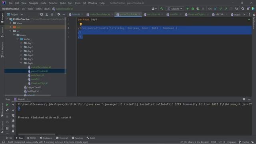
Task: Click the Rollback undo arrow icon
Action: (x=236, y=9)
